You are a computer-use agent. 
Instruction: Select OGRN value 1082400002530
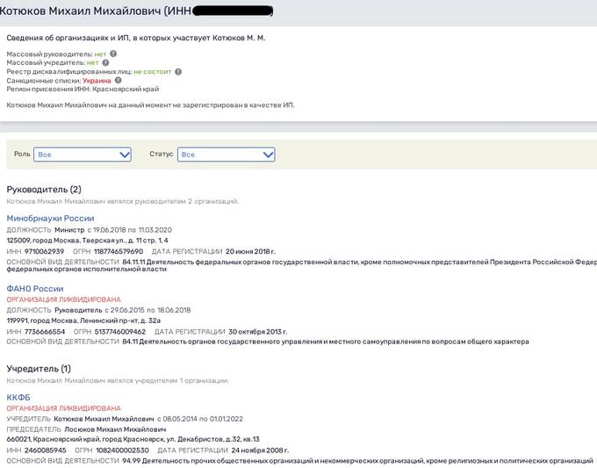pos(122,450)
